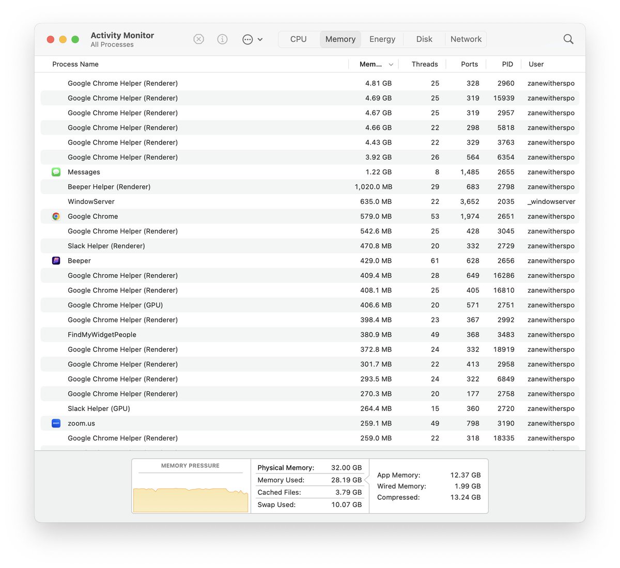The width and height of the screenshot is (620, 568).
Task: Sort by Threads column header
Action: [425, 64]
